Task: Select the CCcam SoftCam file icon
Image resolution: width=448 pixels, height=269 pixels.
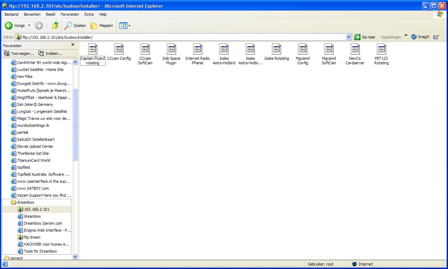Action: point(145,49)
